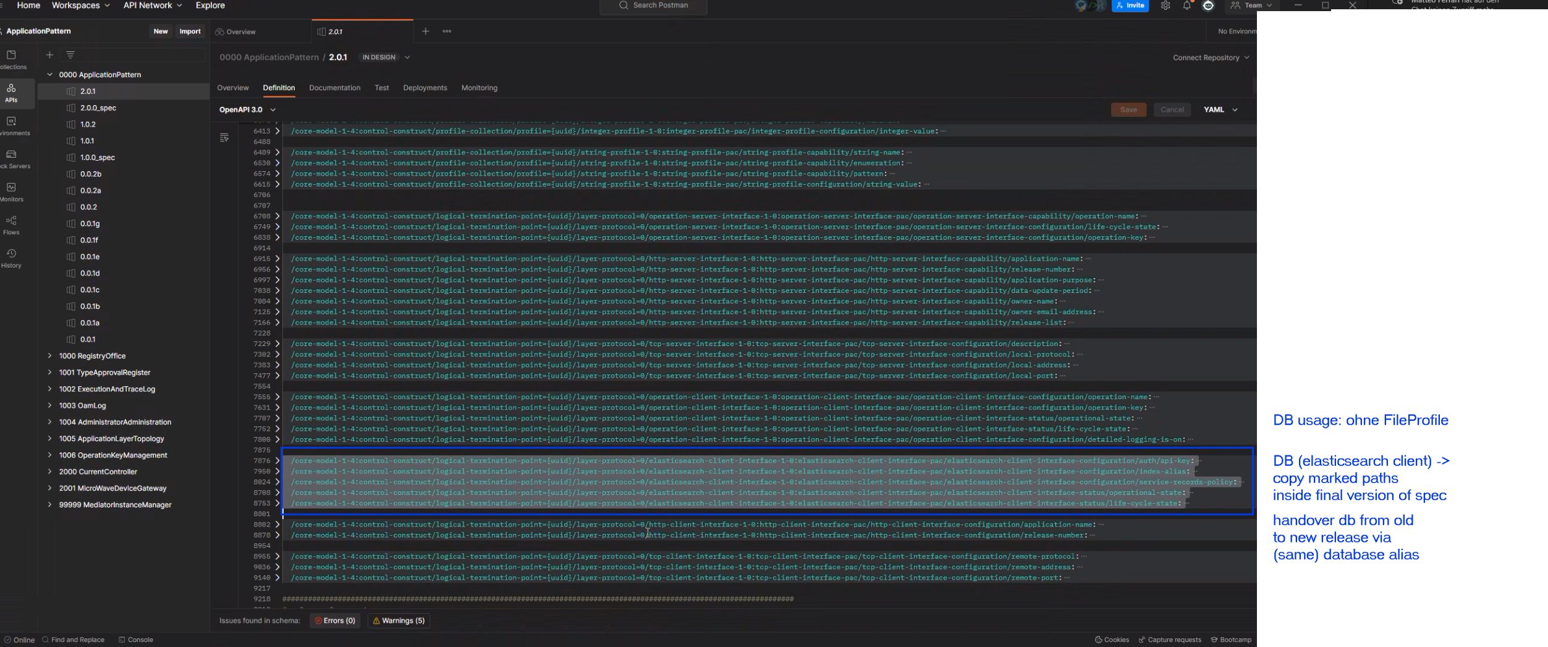Unfold line 6413 integer-value path
Screen dimensions: 1548x647
tap(277, 131)
